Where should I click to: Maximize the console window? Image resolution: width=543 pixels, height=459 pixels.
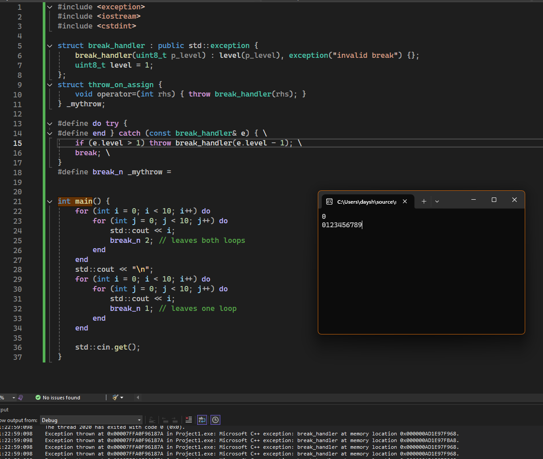pos(494,200)
